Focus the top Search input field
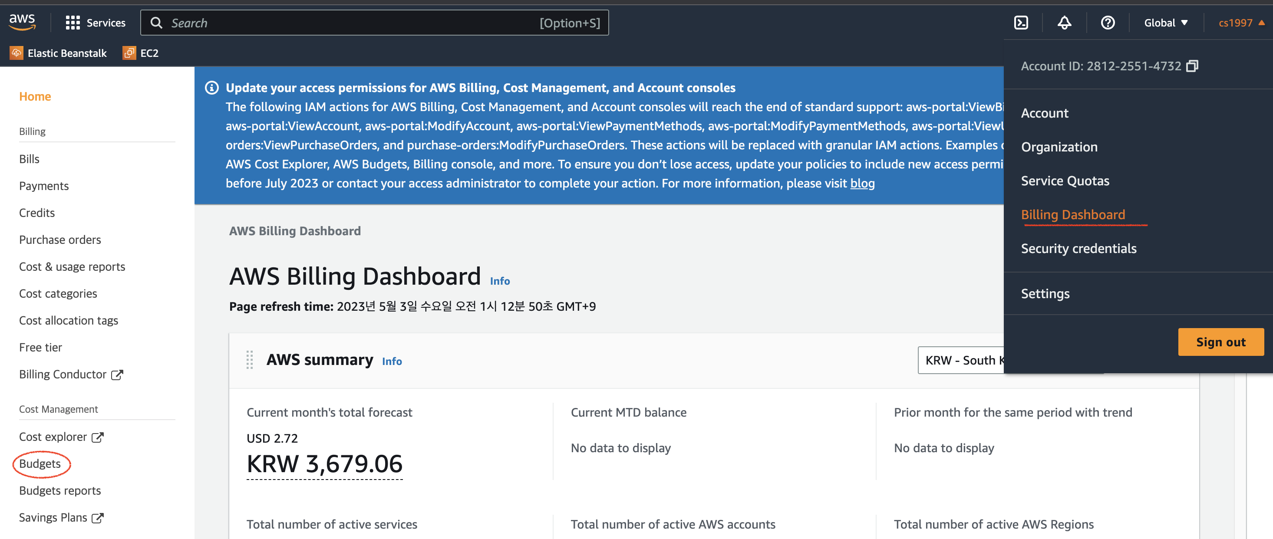The width and height of the screenshot is (1273, 539). 346,23
